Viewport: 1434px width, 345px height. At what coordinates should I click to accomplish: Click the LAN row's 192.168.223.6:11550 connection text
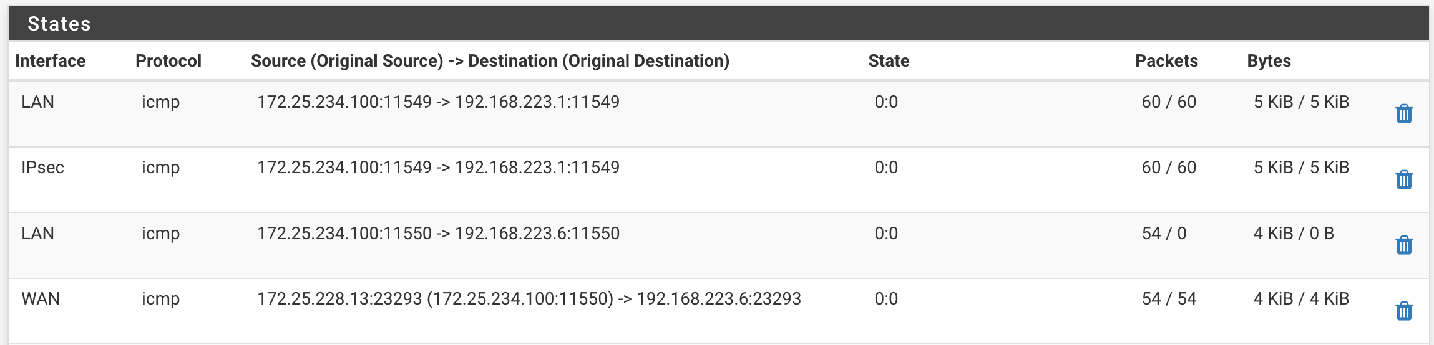coord(438,234)
